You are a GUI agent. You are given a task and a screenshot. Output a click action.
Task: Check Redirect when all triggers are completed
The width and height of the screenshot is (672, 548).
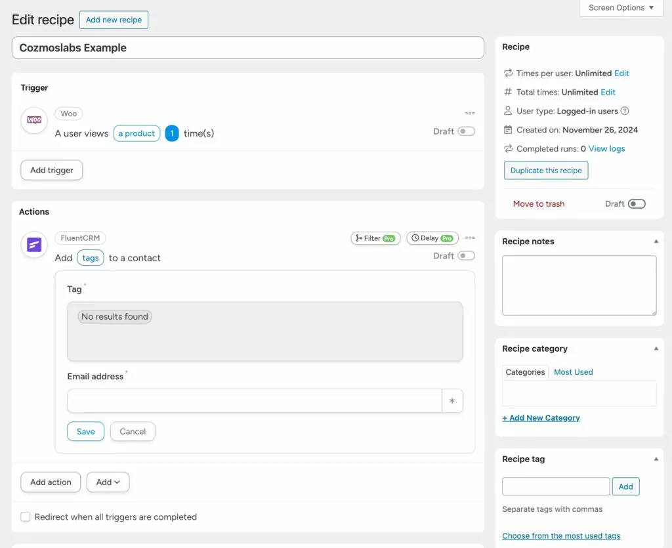click(x=26, y=516)
